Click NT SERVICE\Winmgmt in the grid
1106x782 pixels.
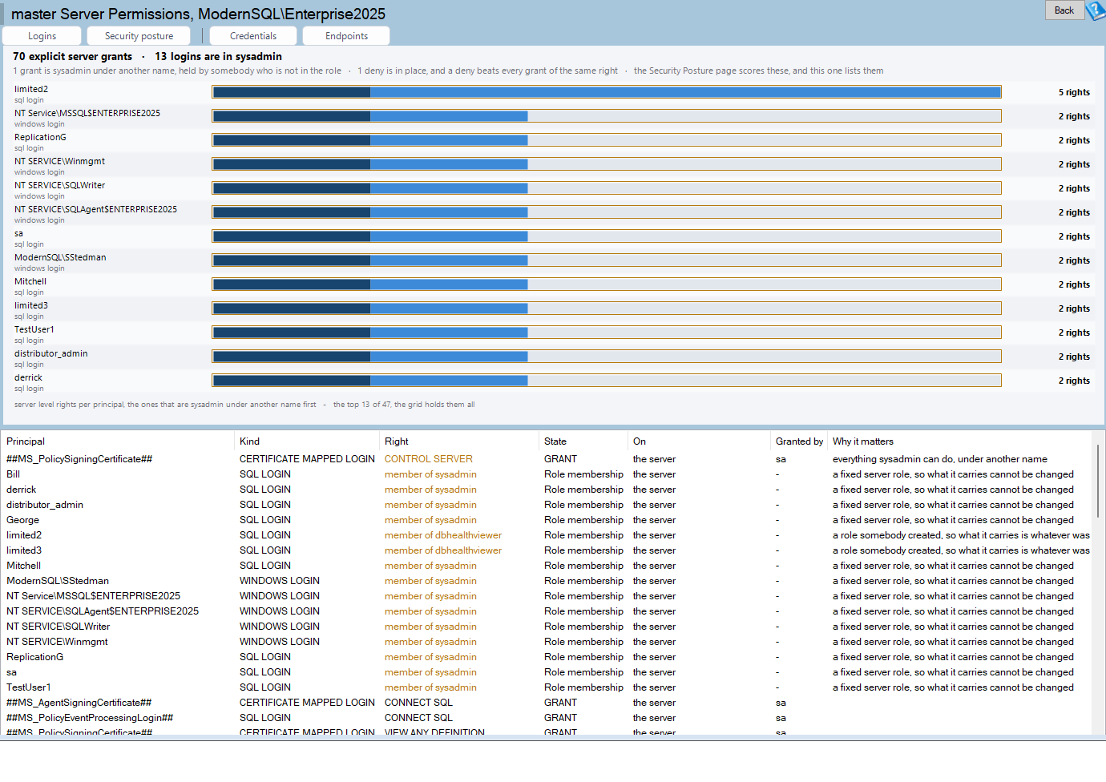tap(547, 642)
